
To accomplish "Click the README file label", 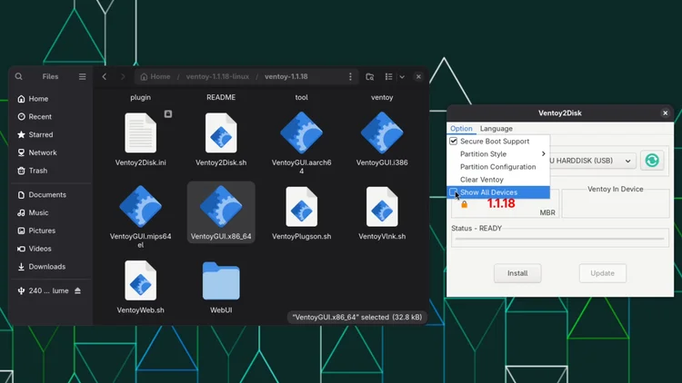I will coord(221,97).
